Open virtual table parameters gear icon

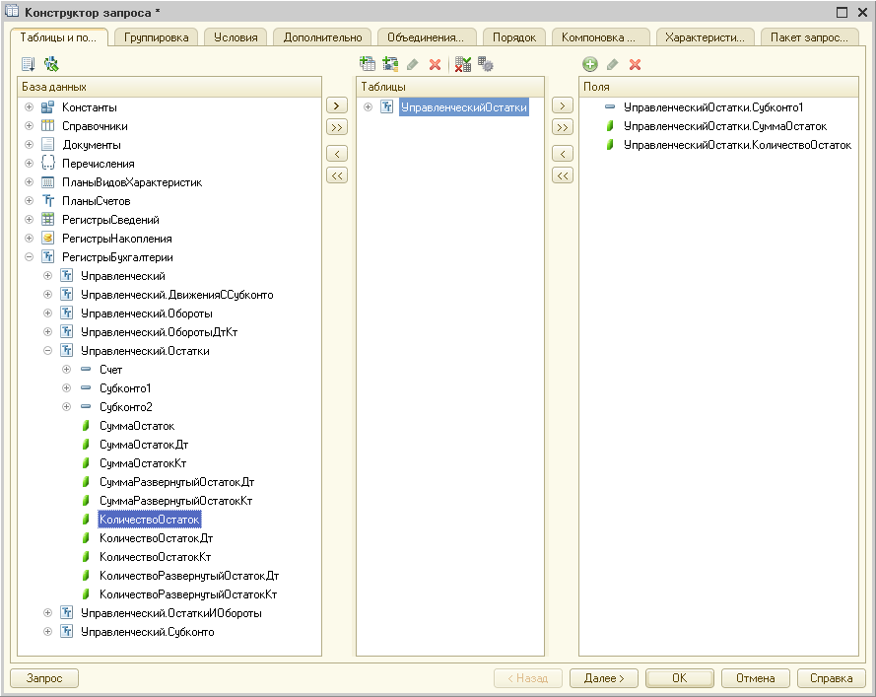485,64
